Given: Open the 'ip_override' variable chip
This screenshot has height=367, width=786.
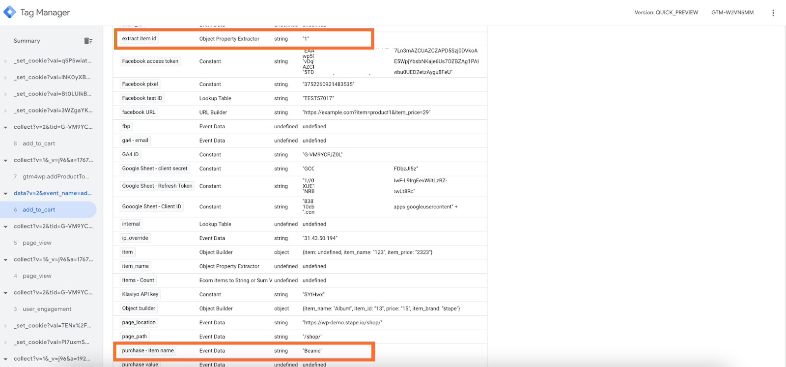Looking at the screenshot, I should coord(135,238).
